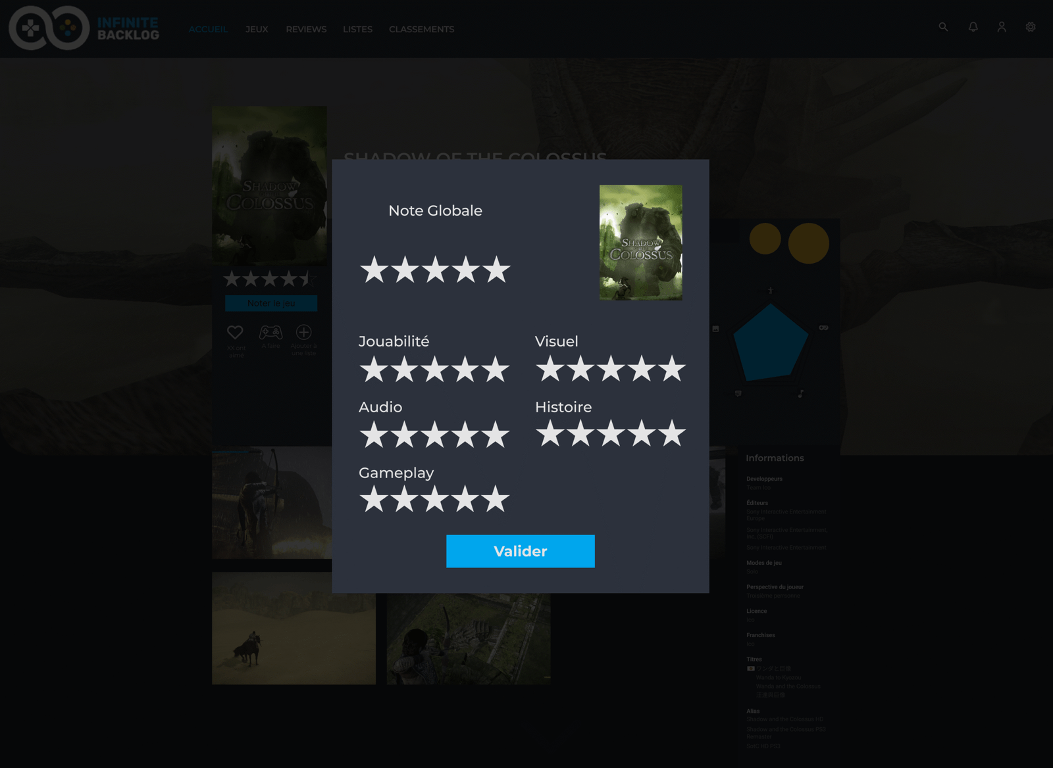Go to the CLASSEMENTS page
This screenshot has width=1053, height=768.
point(421,30)
